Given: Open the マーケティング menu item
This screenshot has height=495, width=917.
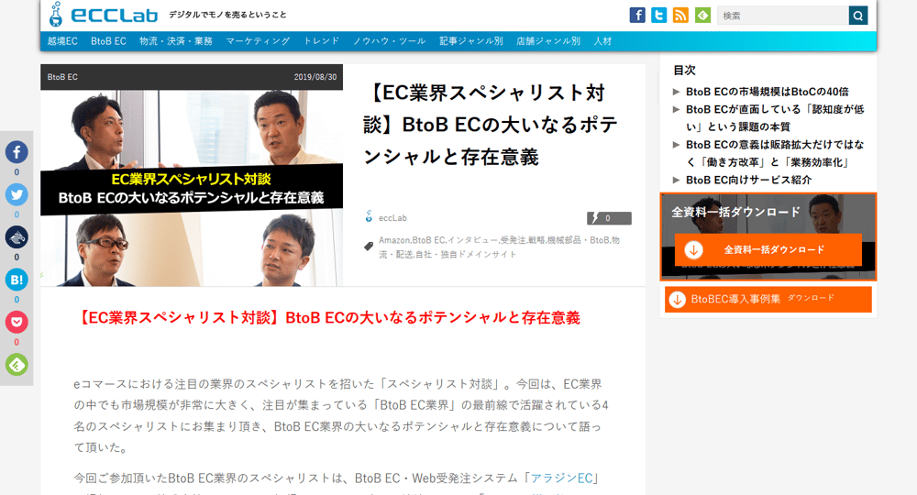Looking at the screenshot, I should pos(258,41).
